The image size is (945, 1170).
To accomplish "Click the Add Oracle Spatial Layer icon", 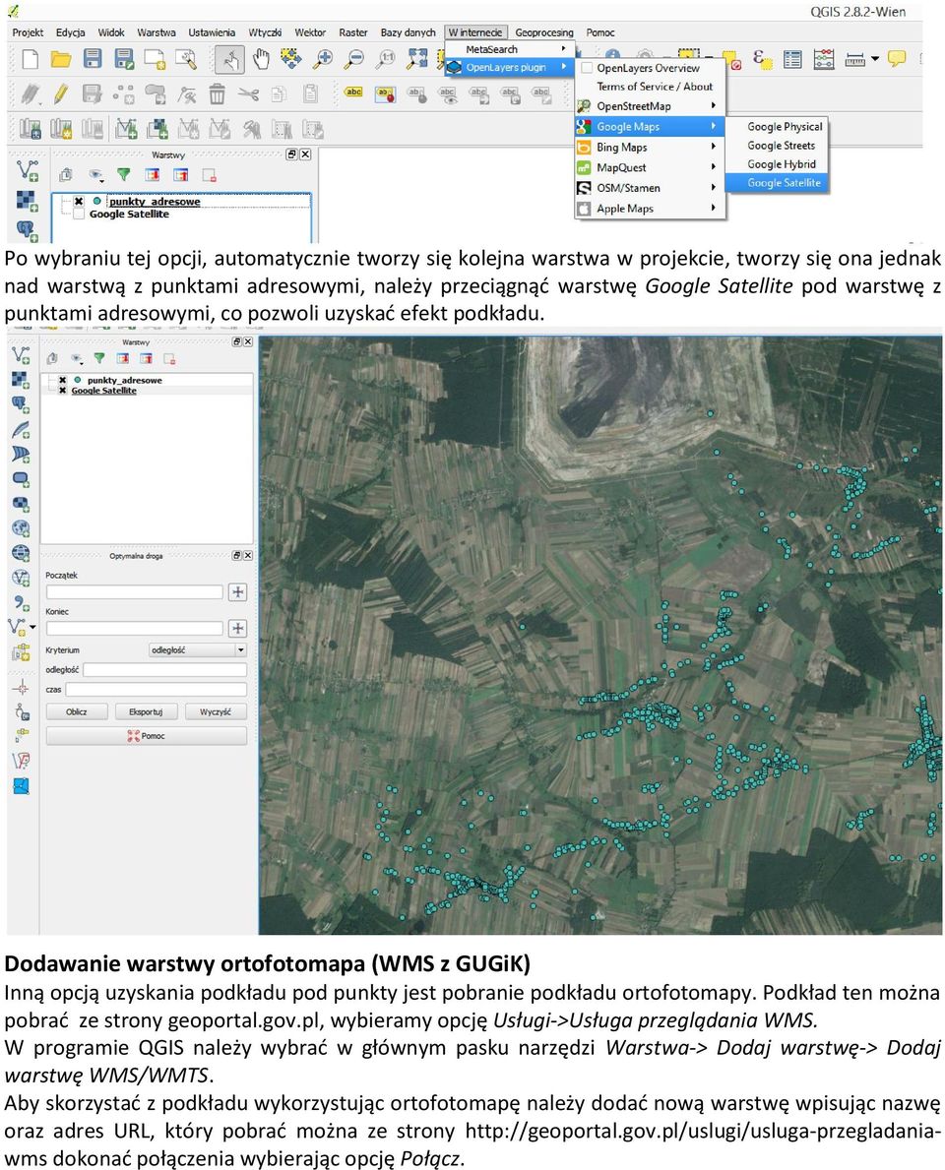I will [x=21, y=478].
